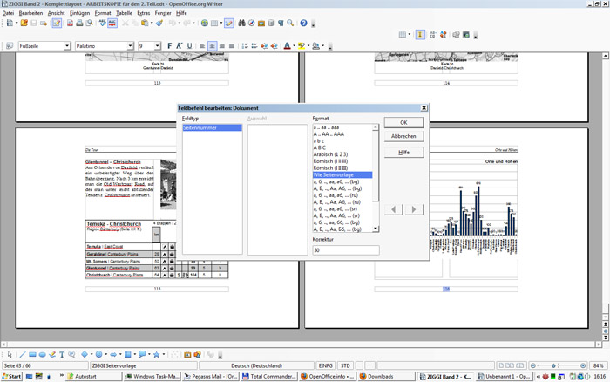
Task: Click the Underline (U) formatting icon
Action: tap(190, 45)
